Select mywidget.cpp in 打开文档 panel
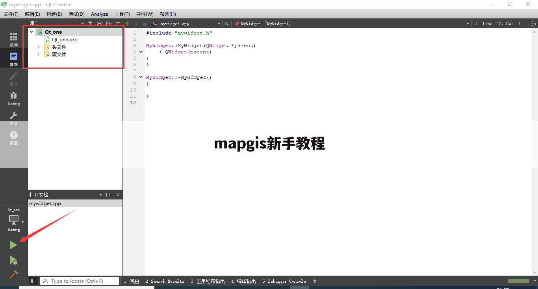 (45, 203)
